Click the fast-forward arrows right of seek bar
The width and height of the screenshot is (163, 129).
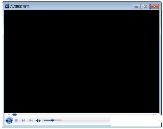(x=154, y=114)
